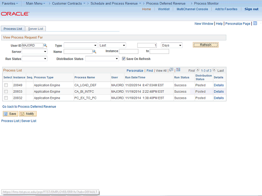Toggle the Save On Refresh checkbox
262x196 pixels.
click(124, 59)
